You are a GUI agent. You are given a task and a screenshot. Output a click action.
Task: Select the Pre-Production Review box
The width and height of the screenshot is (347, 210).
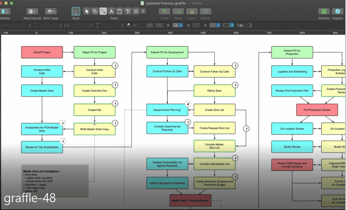[317, 110]
